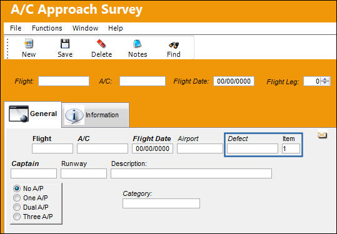Switch to the Information tab

pos(96,115)
